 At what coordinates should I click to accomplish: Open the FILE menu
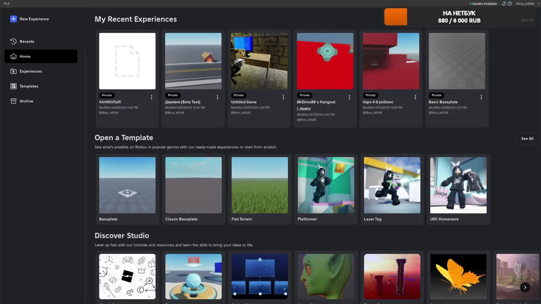[6, 4]
